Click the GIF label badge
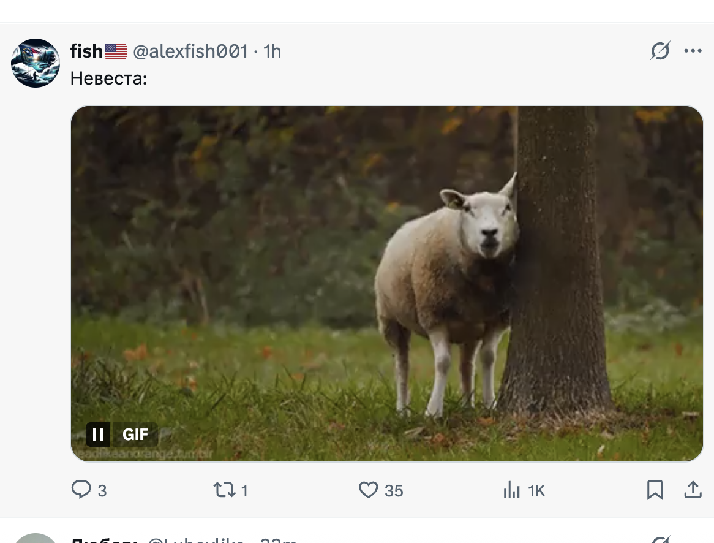714x543 pixels. pyautogui.click(x=135, y=435)
